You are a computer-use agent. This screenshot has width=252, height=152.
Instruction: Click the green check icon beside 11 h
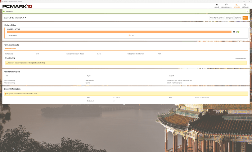(x=238, y=32)
